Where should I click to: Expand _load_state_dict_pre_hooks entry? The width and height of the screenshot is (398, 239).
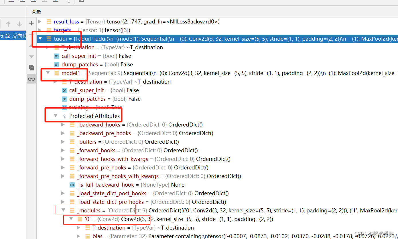(x=63, y=202)
